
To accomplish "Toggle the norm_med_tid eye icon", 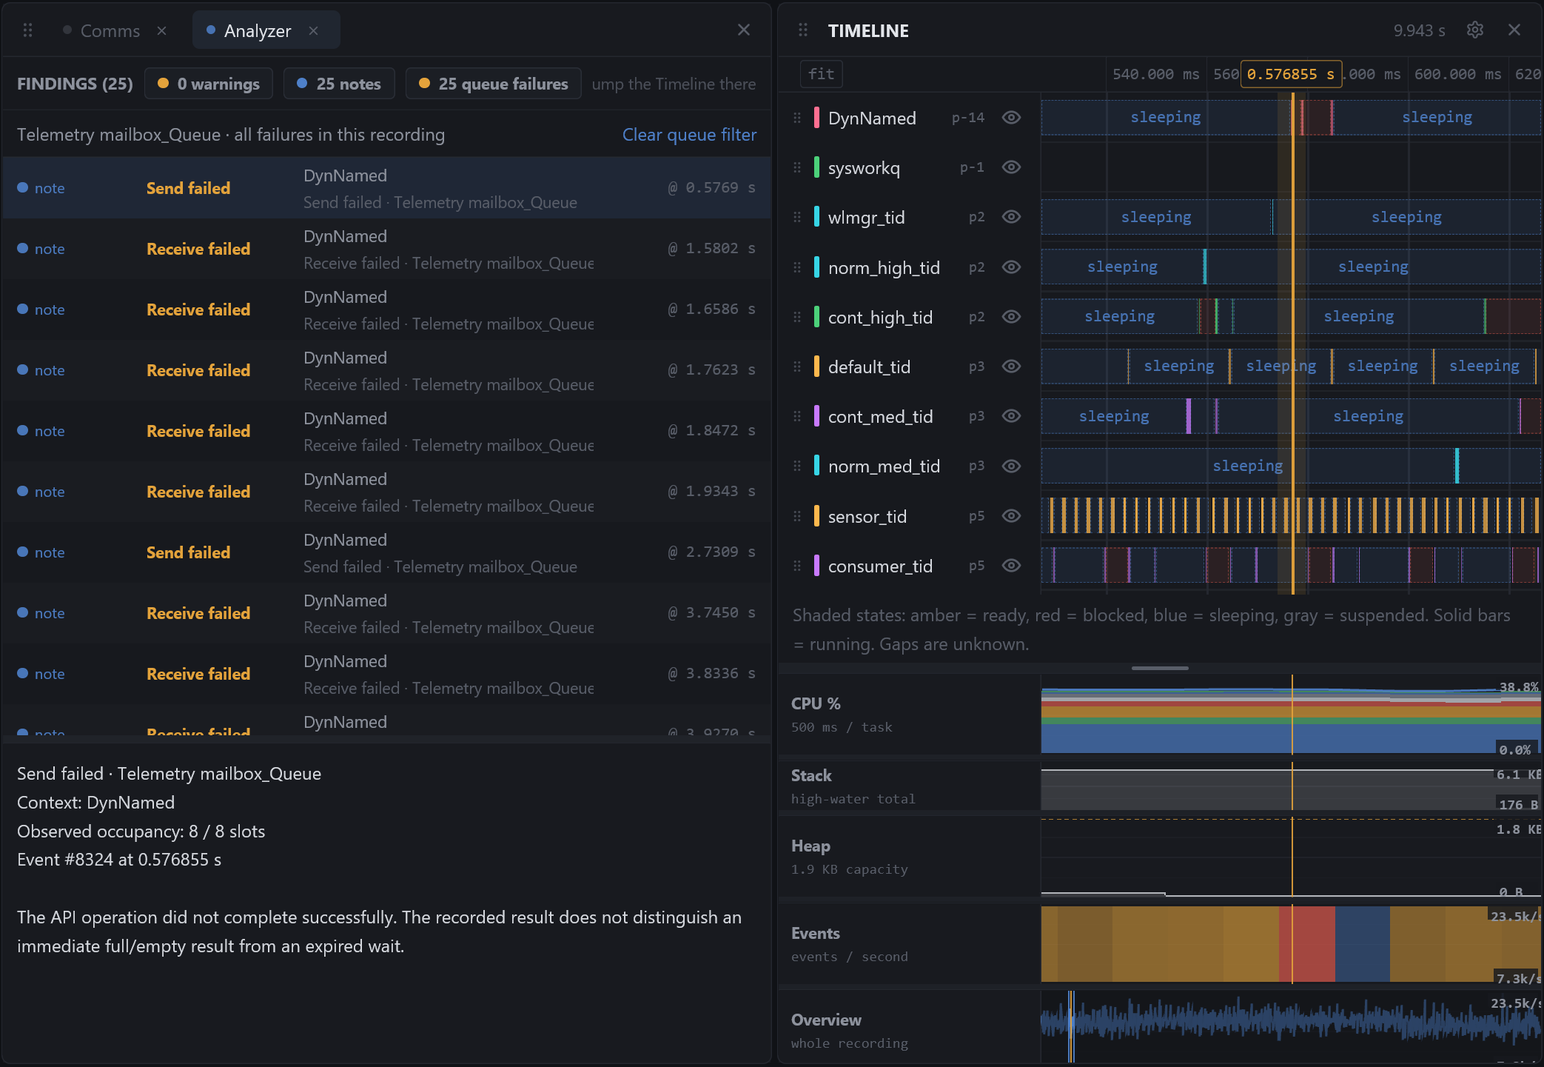I will tap(1011, 466).
